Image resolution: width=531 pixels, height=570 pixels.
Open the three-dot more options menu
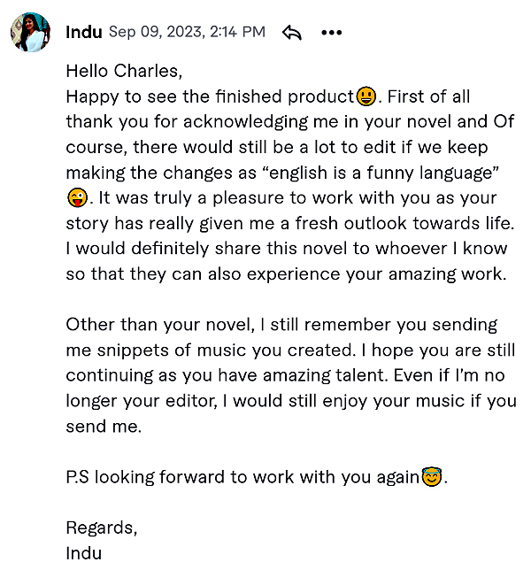coord(332,33)
